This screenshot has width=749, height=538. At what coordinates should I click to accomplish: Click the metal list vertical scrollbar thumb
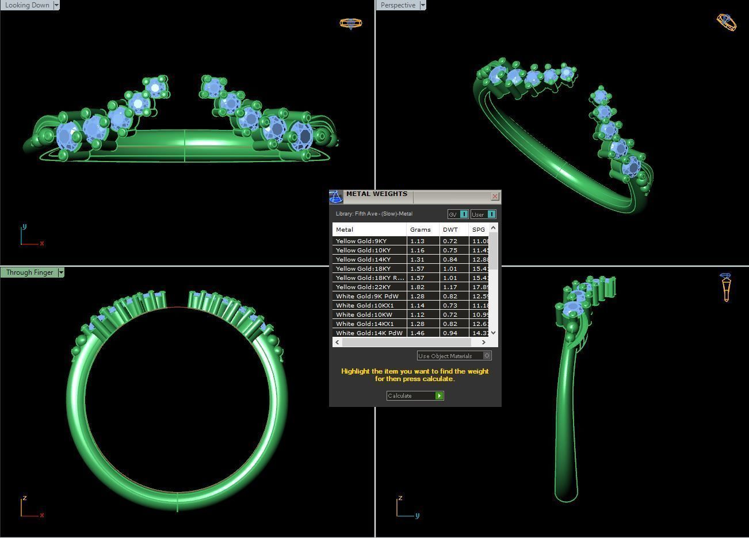click(493, 251)
